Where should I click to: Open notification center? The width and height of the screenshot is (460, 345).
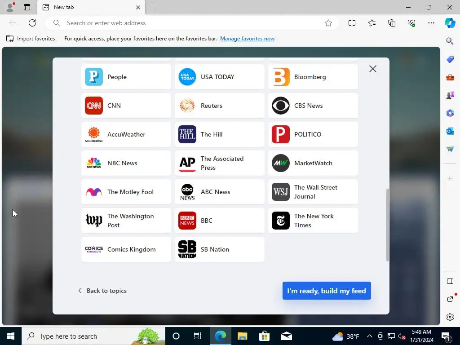point(446,336)
